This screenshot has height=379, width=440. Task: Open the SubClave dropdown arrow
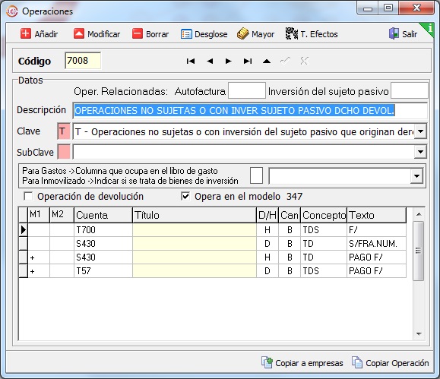coord(420,152)
